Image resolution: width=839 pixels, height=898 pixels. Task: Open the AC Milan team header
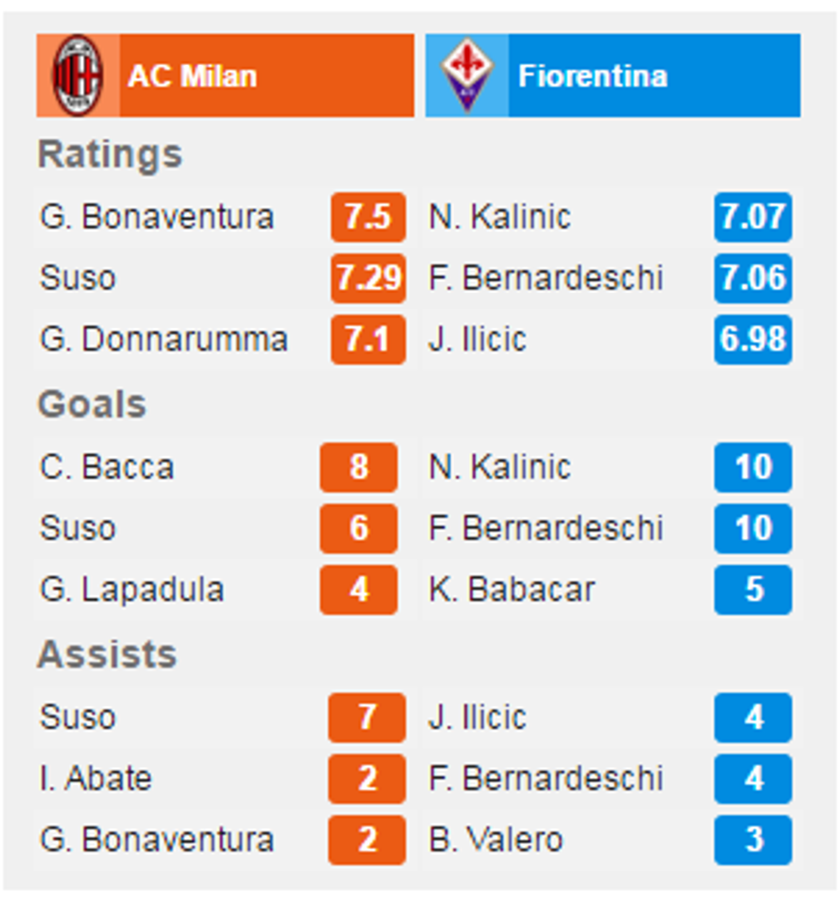[225, 75]
